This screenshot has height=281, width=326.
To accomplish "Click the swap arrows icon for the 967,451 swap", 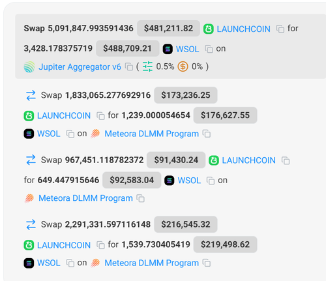I will coord(31,160).
